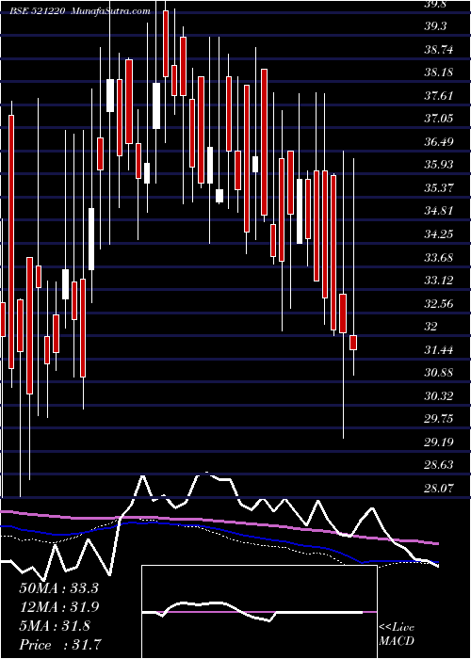Click the BSE 521220 ticker label
The height and width of the screenshot is (659, 471).
(38, 11)
